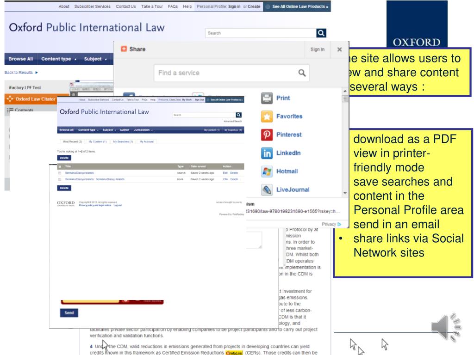
Task: Click the share list scroll-down arrow
Action: (x=345, y=193)
